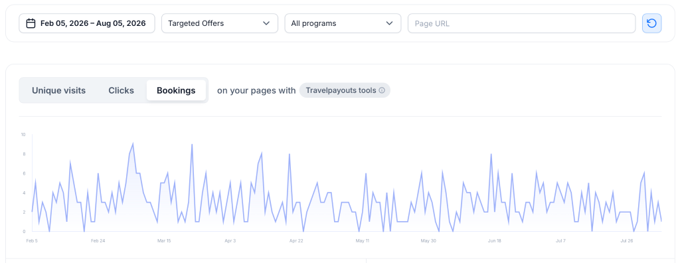
Task: Click the info icon beside Travelpayouts tools
Action: [x=382, y=90]
